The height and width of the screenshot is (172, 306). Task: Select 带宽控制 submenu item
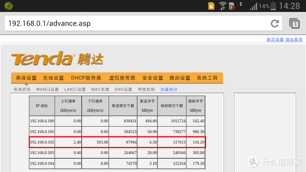tap(146, 89)
